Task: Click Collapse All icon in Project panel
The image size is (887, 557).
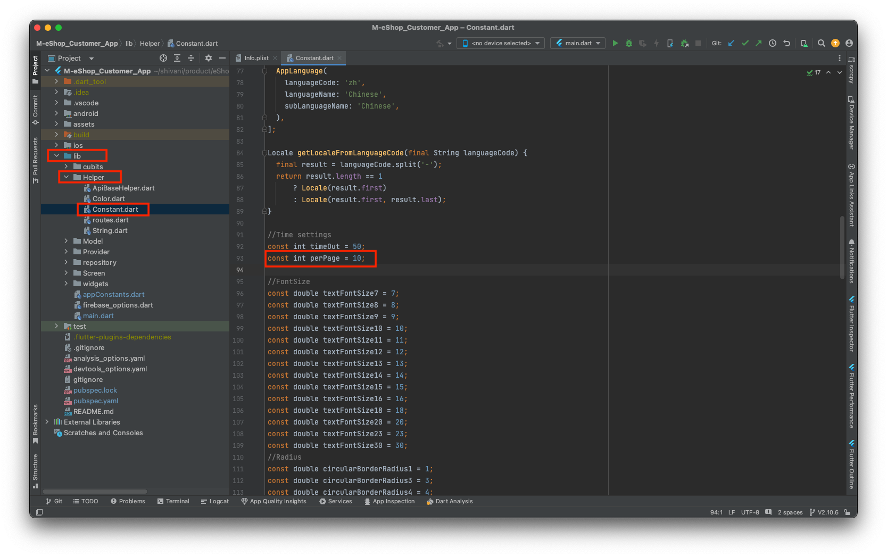Action: tap(191, 58)
